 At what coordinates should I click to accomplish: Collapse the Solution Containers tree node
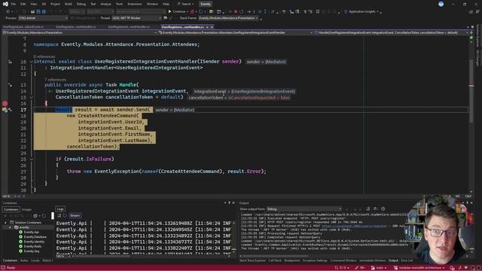(5, 223)
